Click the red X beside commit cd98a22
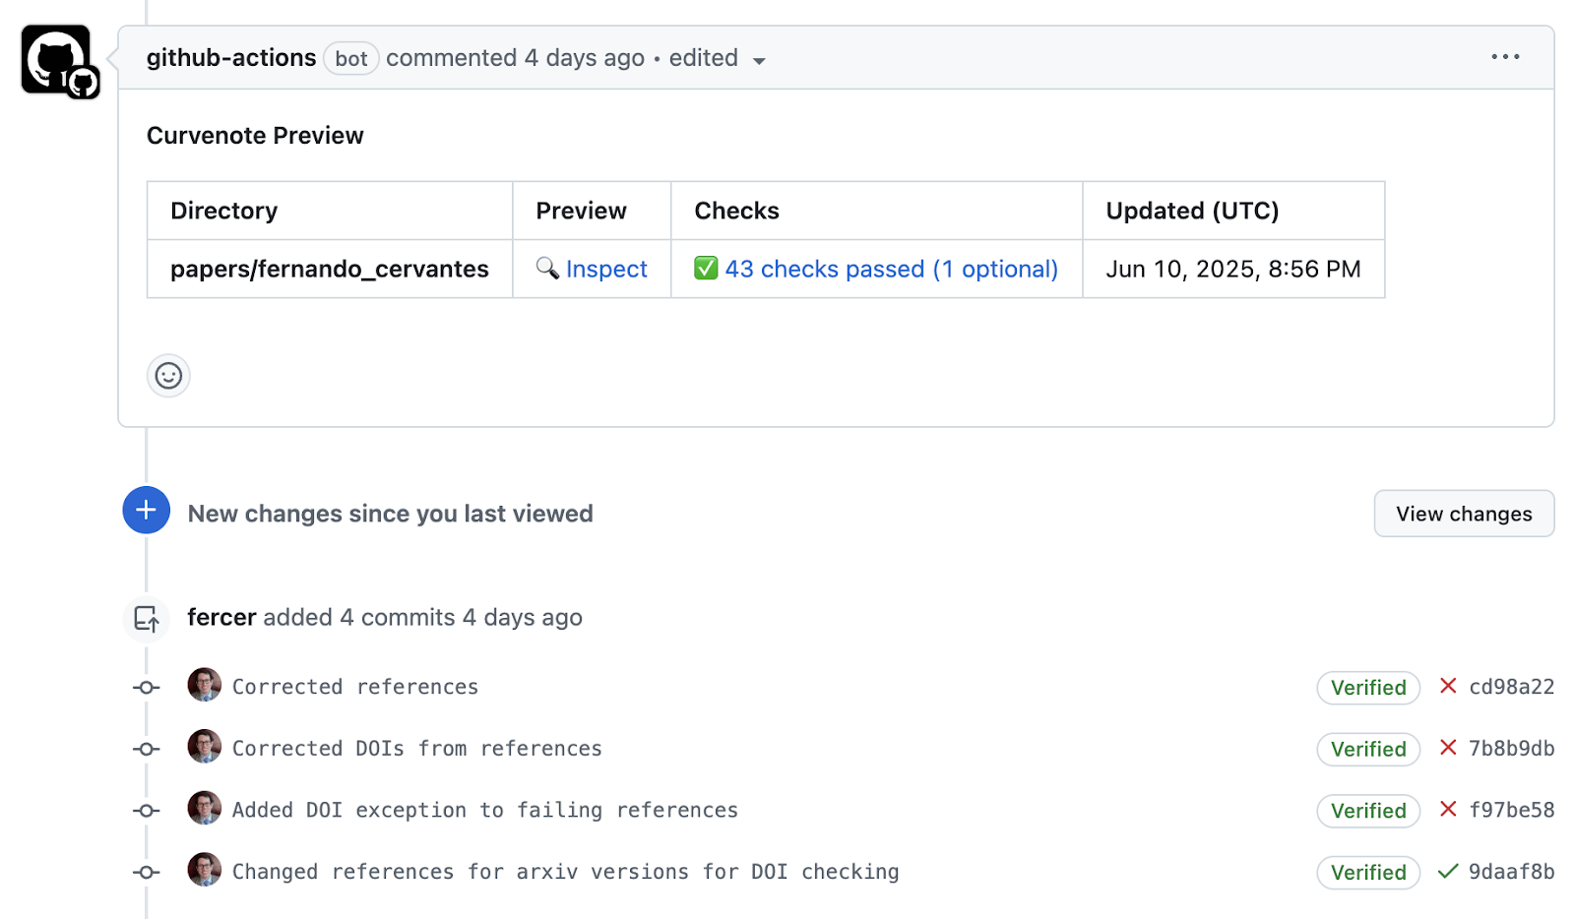The width and height of the screenshot is (1575, 919). tap(1447, 687)
